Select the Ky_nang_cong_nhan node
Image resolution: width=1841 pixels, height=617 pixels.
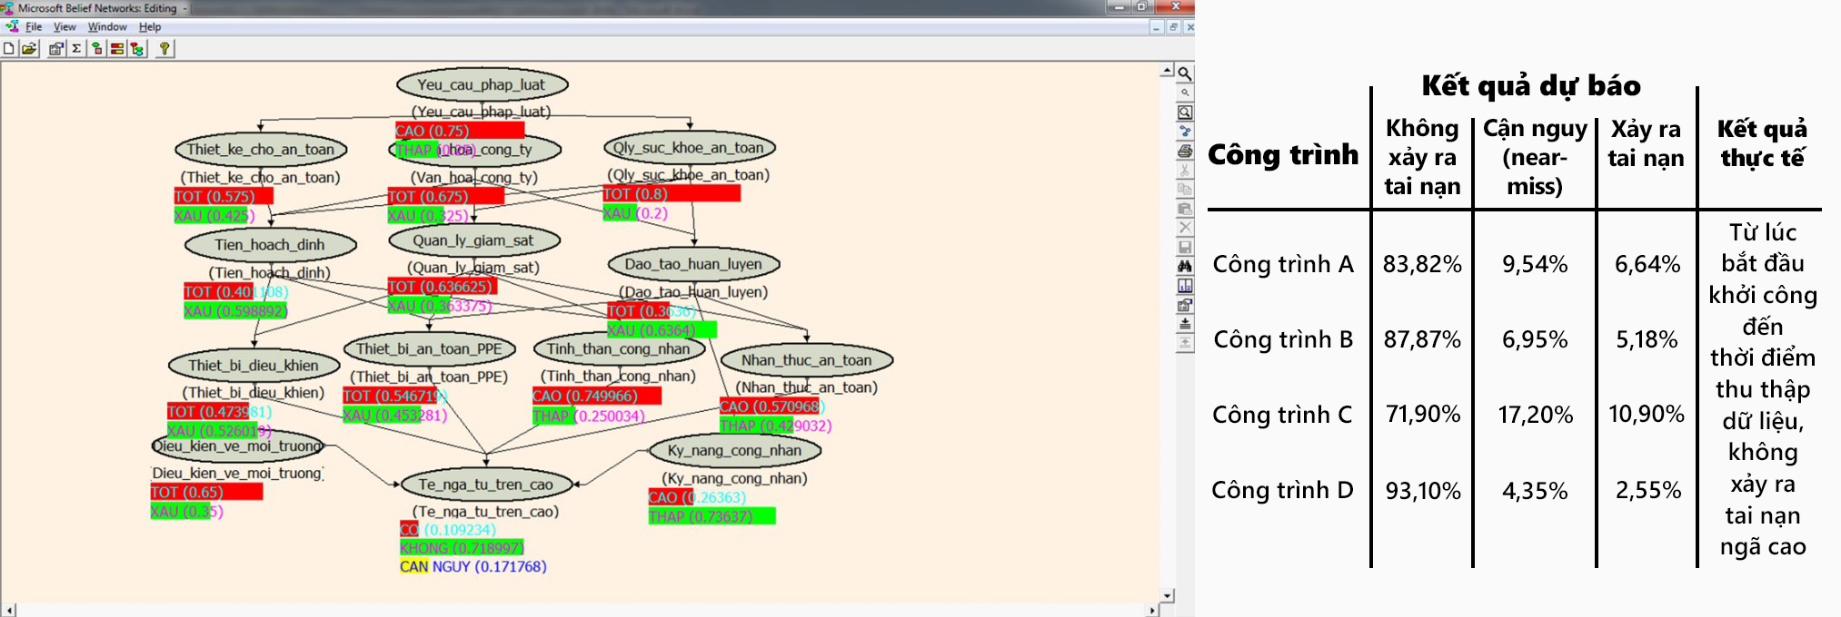pos(734,451)
